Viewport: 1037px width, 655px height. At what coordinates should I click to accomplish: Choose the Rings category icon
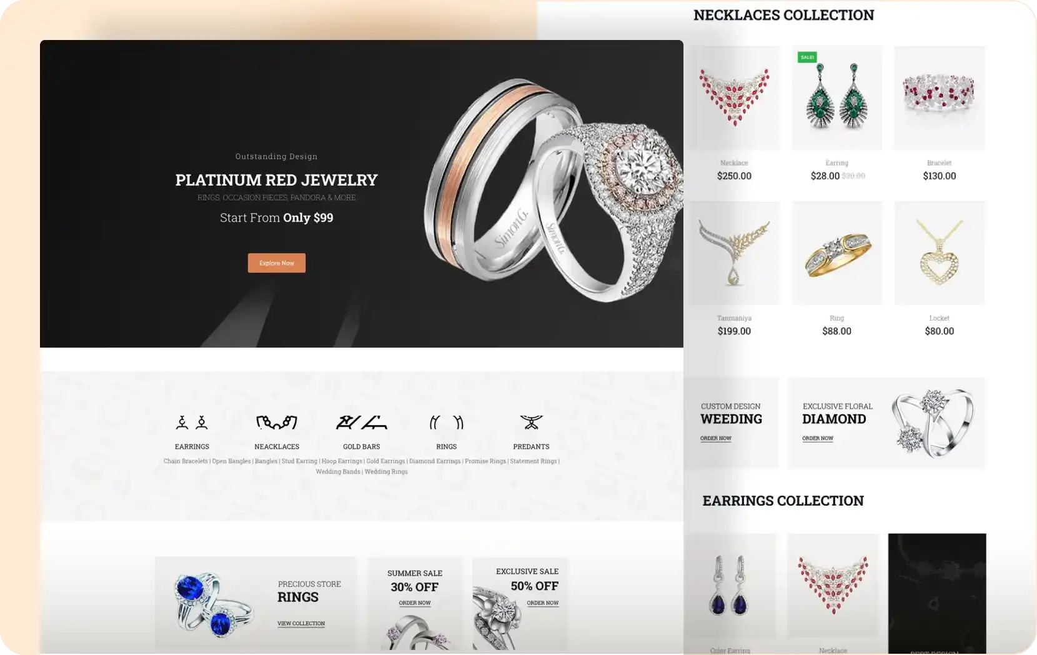pos(447,423)
